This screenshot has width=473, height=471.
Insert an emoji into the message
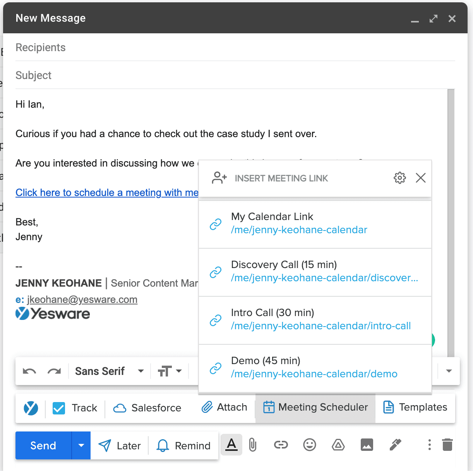[x=309, y=445]
